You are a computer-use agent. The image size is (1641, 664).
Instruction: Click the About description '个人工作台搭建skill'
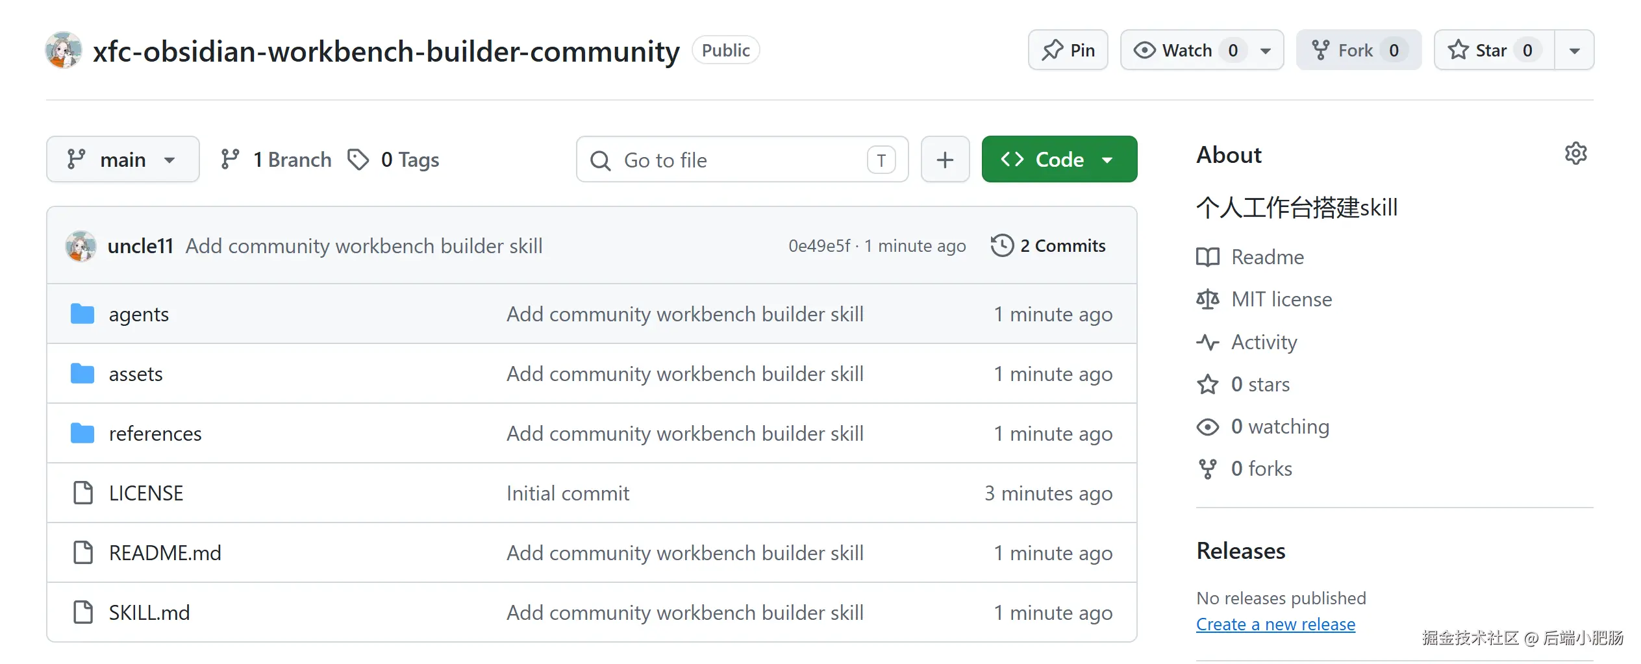(1297, 208)
